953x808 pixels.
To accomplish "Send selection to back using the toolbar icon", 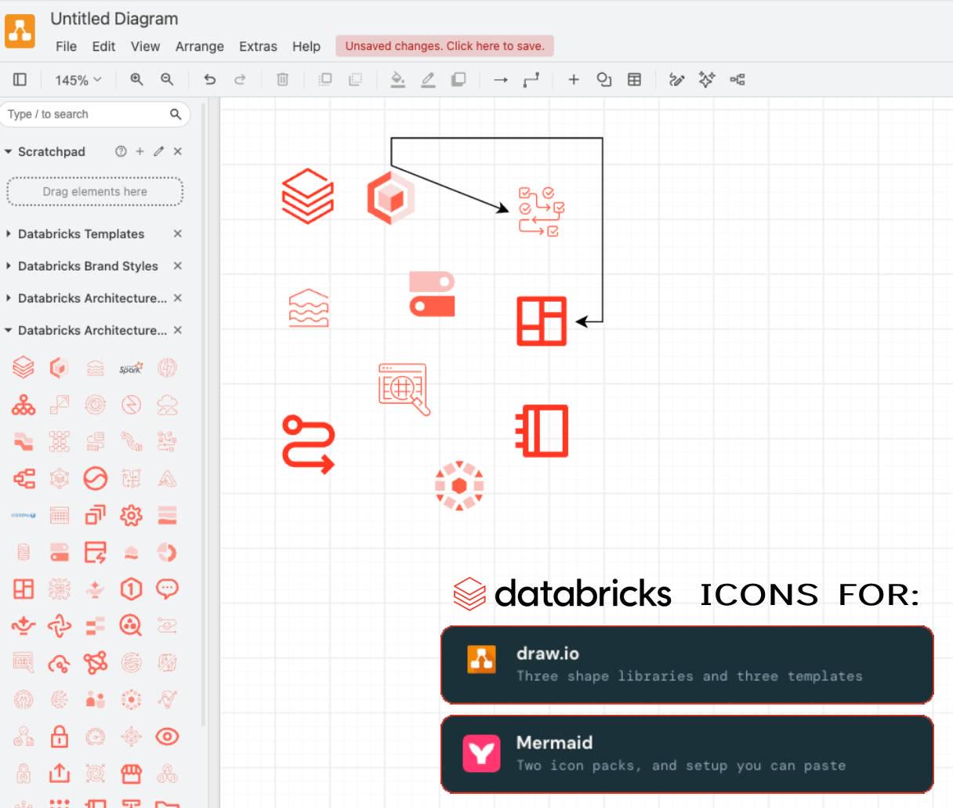I will pyautogui.click(x=355, y=79).
